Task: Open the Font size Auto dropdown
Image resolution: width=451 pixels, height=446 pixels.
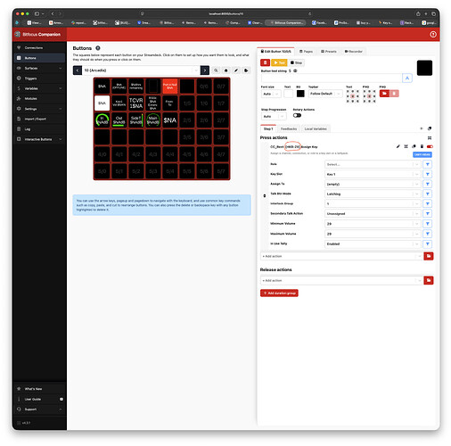Action: [271, 94]
